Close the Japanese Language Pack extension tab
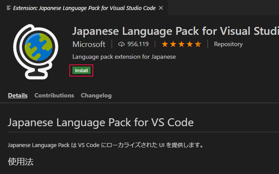 click(x=161, y=8)
